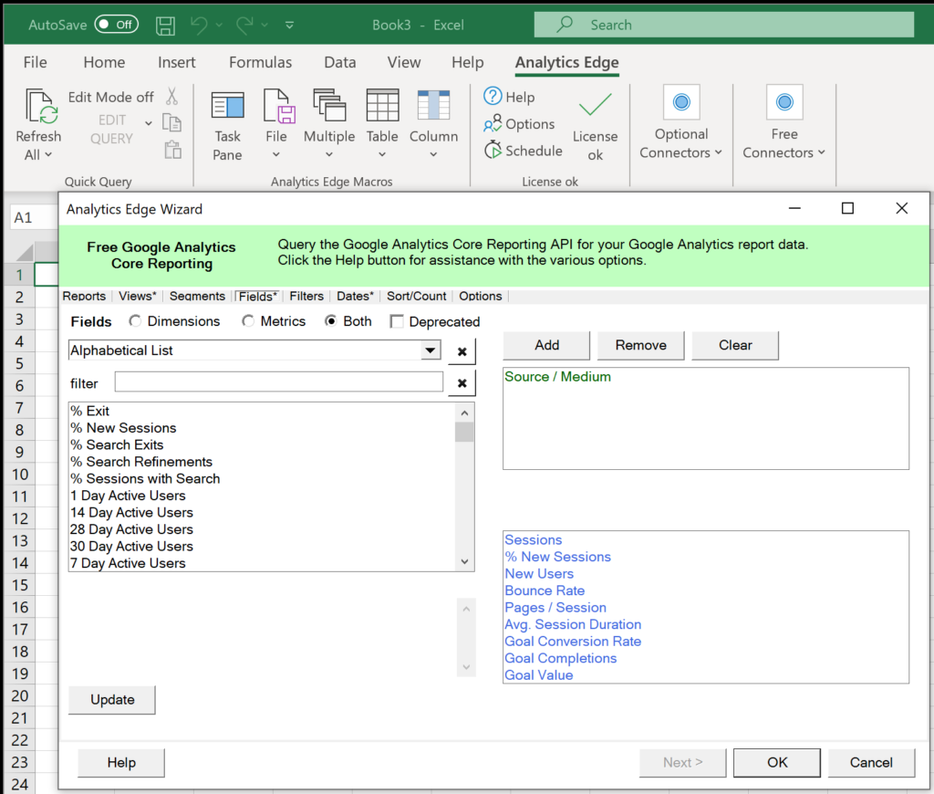Viewport: 934px width, 794px height.
Task: Expand the Table macros dropdown chevron
Action: [x=382, y=155]
